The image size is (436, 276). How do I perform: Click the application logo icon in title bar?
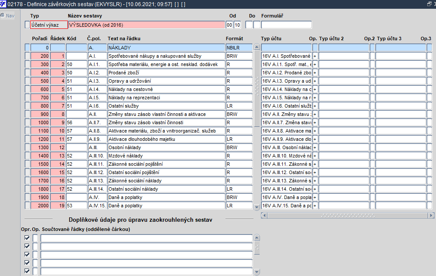[3, 4]
